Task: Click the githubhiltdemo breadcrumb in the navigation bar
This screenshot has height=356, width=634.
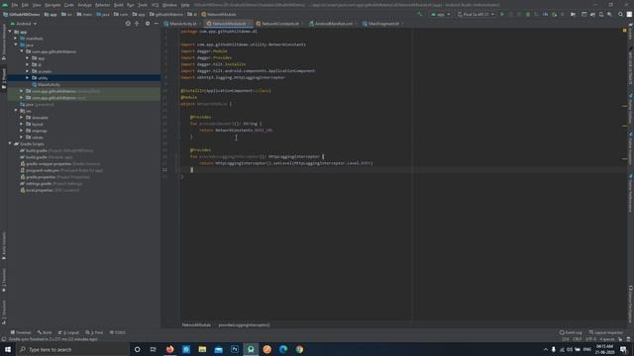Action: click(x=166, y=14)
